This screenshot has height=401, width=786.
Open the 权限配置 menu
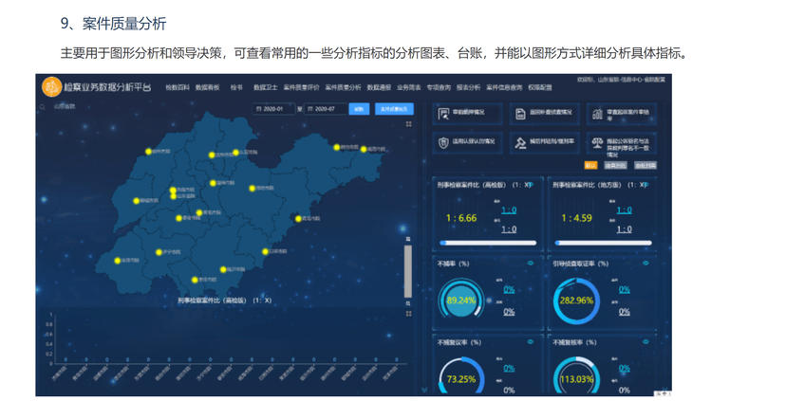[540, 87]
